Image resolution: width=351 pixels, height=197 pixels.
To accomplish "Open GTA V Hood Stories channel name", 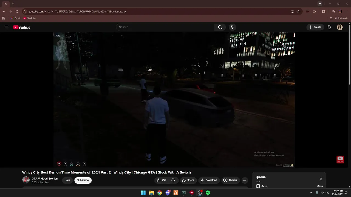I will coord(45,179).
